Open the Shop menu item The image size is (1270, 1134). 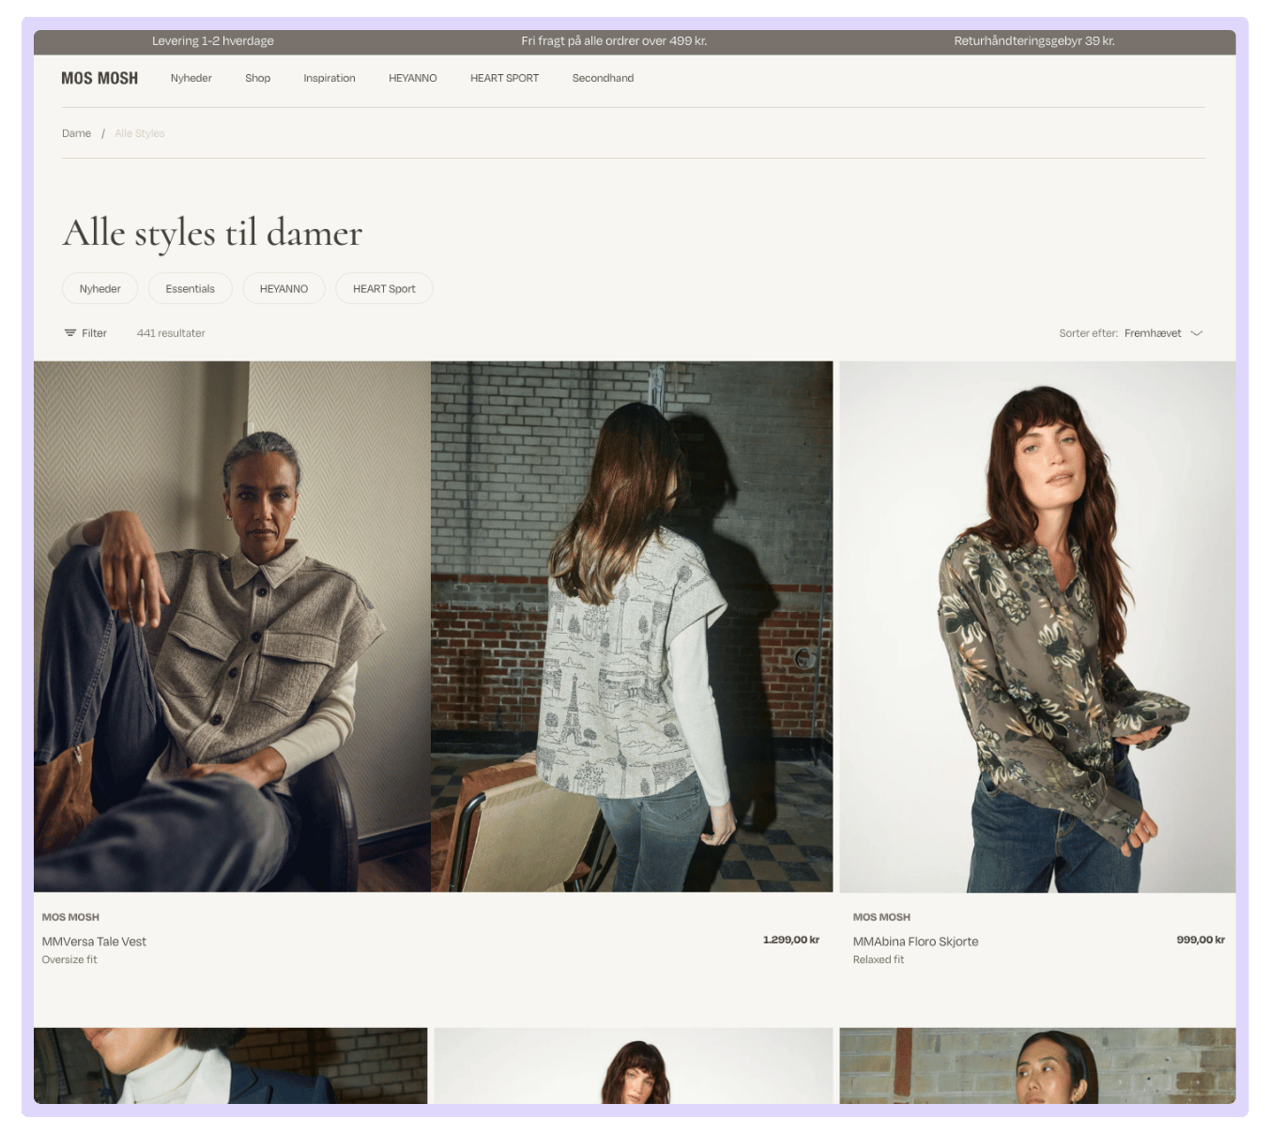(x=258, y=79)
